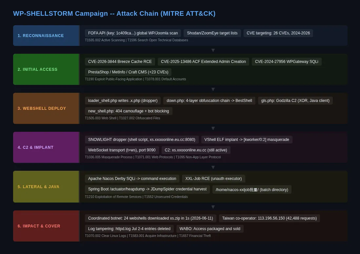Viewport: 360px width, 254px height.
Task: Click the T1505.003 Web Shell technique line
Action: pyautogui.click(x=122, y=118)
